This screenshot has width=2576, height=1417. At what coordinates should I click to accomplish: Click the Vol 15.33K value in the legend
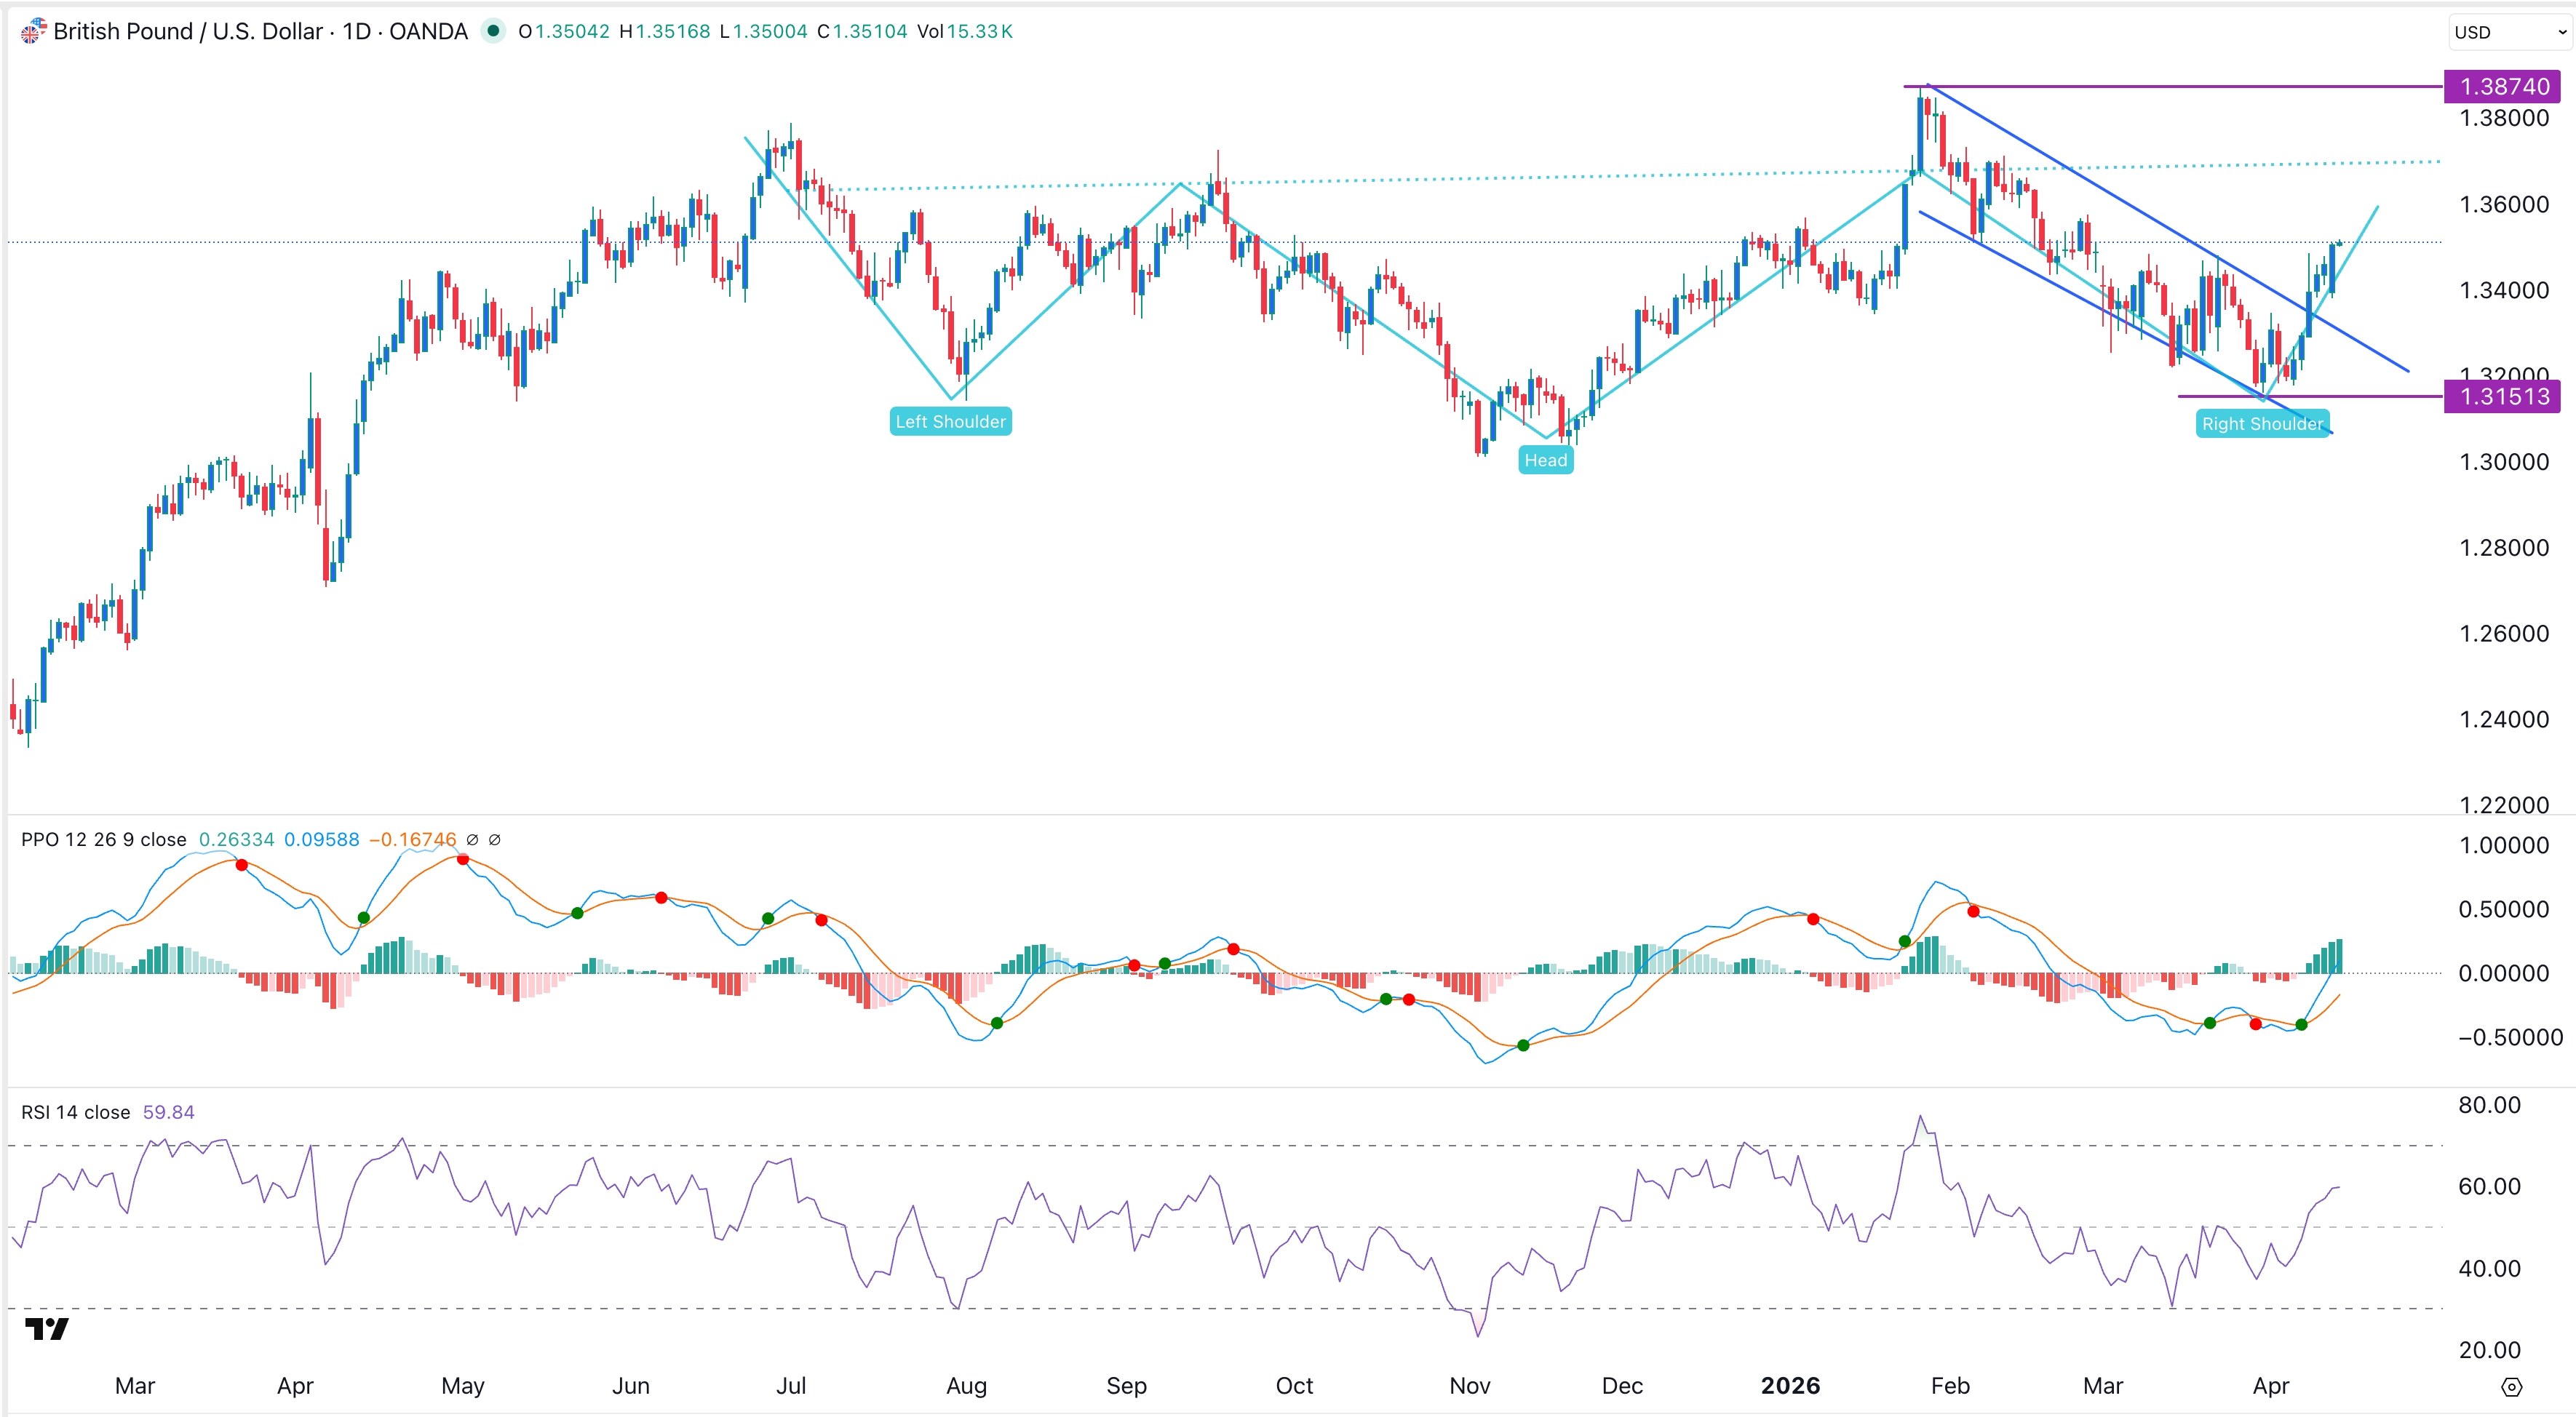pyautogui.click(x=966, y=31)
